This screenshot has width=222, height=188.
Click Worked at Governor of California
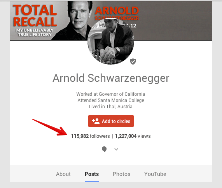pos(111,94)
